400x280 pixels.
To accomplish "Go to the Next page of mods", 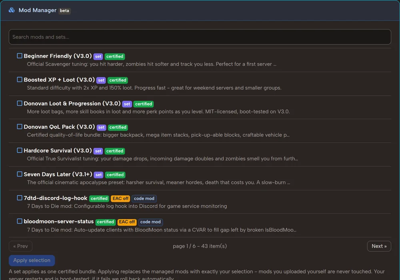I will pyautogui.click(x=379, y=246).
